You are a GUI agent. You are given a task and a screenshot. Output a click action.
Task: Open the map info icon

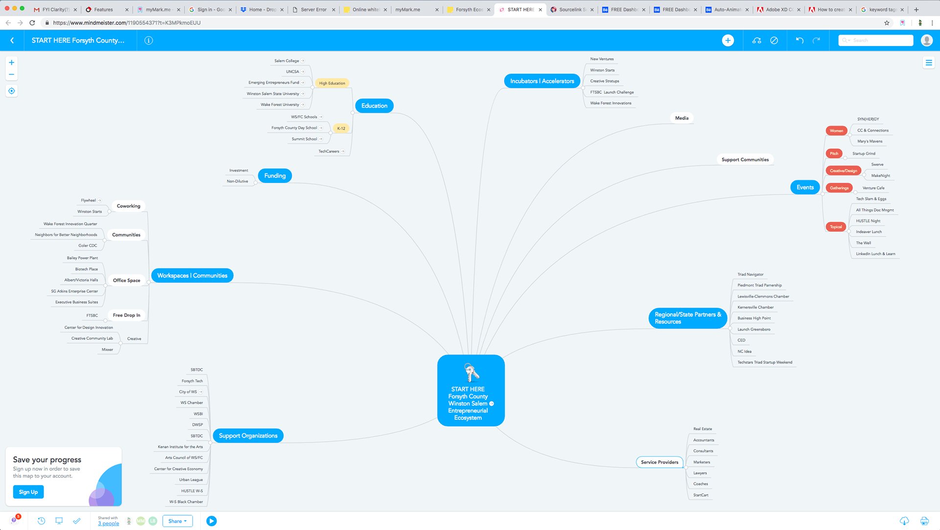point(149,41)
